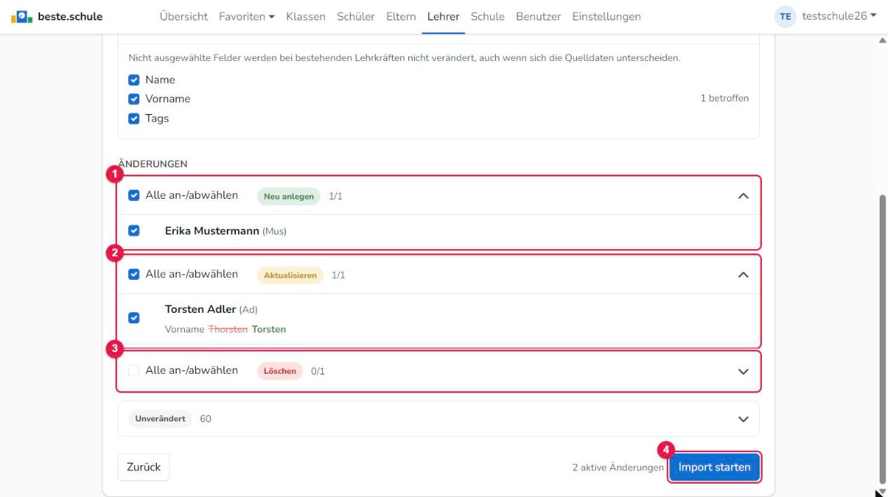
Task: Open the Klassen page
Action: (x=306, y=17)
